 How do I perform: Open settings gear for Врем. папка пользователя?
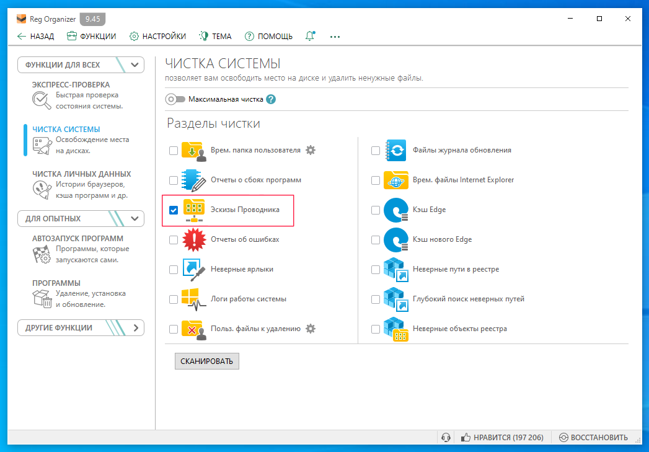pyautogui.click(x=311, y=150)
